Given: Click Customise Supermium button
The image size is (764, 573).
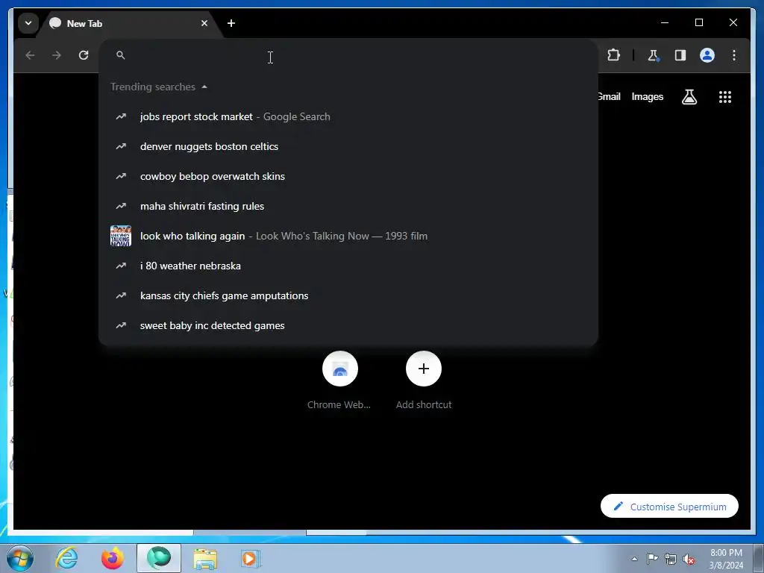Looking at the screenshot, I should [x=669, y=507].
